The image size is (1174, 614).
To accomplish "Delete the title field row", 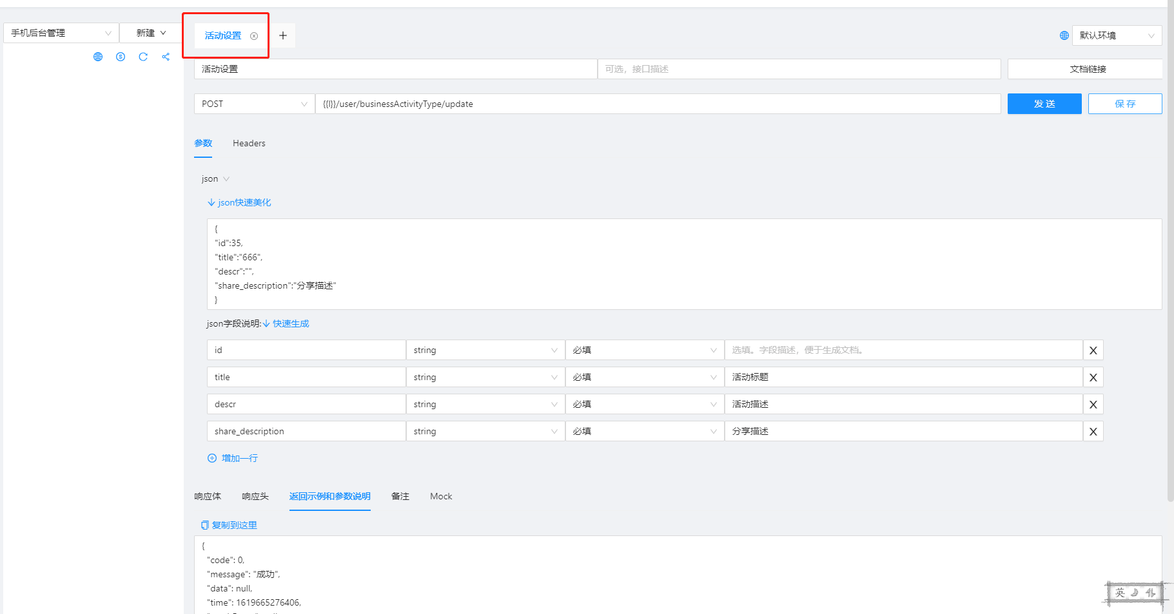I will [x=1093, y=378].
